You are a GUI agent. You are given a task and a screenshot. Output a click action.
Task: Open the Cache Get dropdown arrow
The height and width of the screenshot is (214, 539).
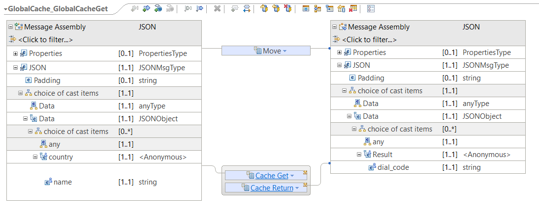(x=292, y=176)
